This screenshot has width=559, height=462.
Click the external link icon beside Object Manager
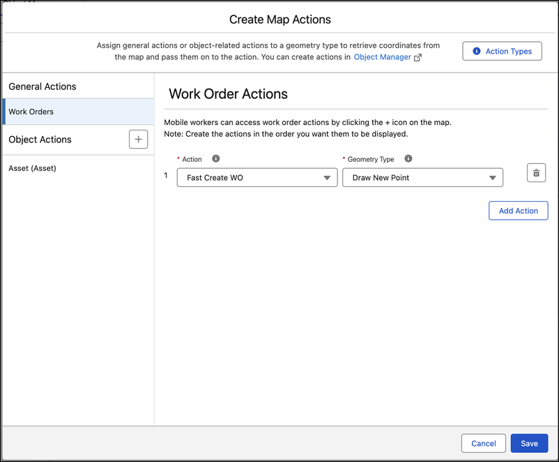[418, 57]
